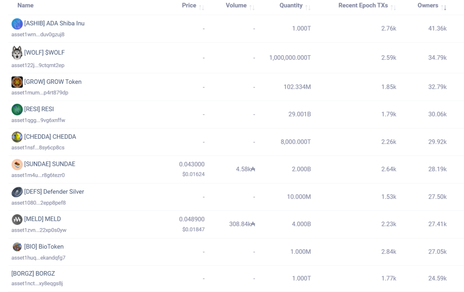Sort by Recent Epoch TXs arrows
The width and height of the screenshot is (464, 292).
(x=393, y=8)
